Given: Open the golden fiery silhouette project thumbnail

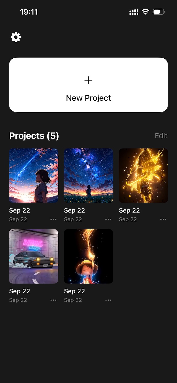Looking at the screenshot, I should point(143,176).
